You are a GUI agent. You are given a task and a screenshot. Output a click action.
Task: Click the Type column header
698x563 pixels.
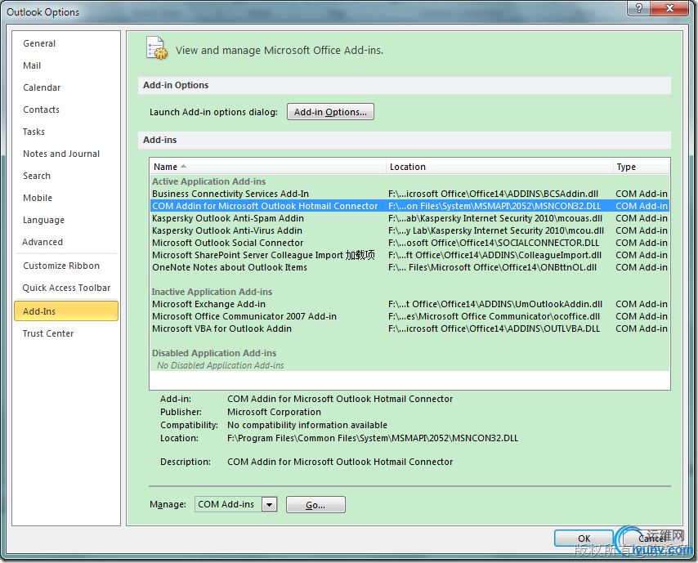(x=641, y=167)
